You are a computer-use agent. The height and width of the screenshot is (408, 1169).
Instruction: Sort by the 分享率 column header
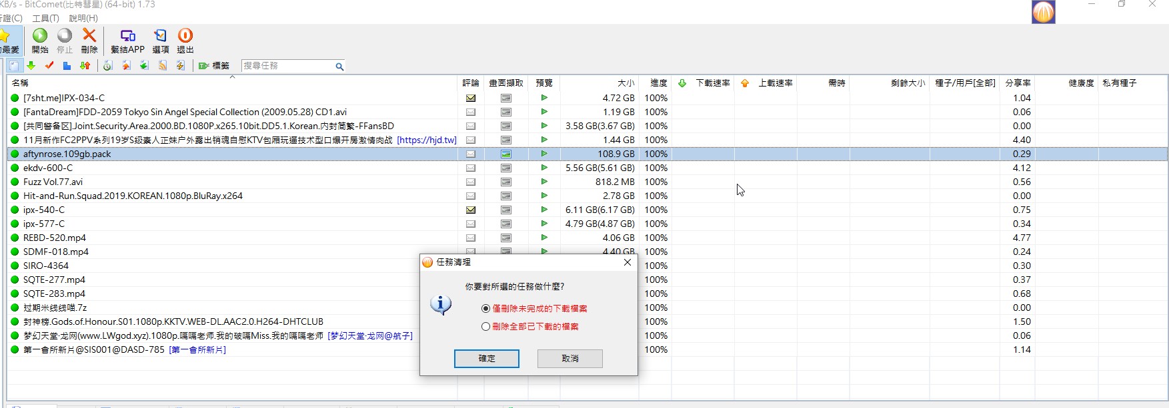[1018, 83]
